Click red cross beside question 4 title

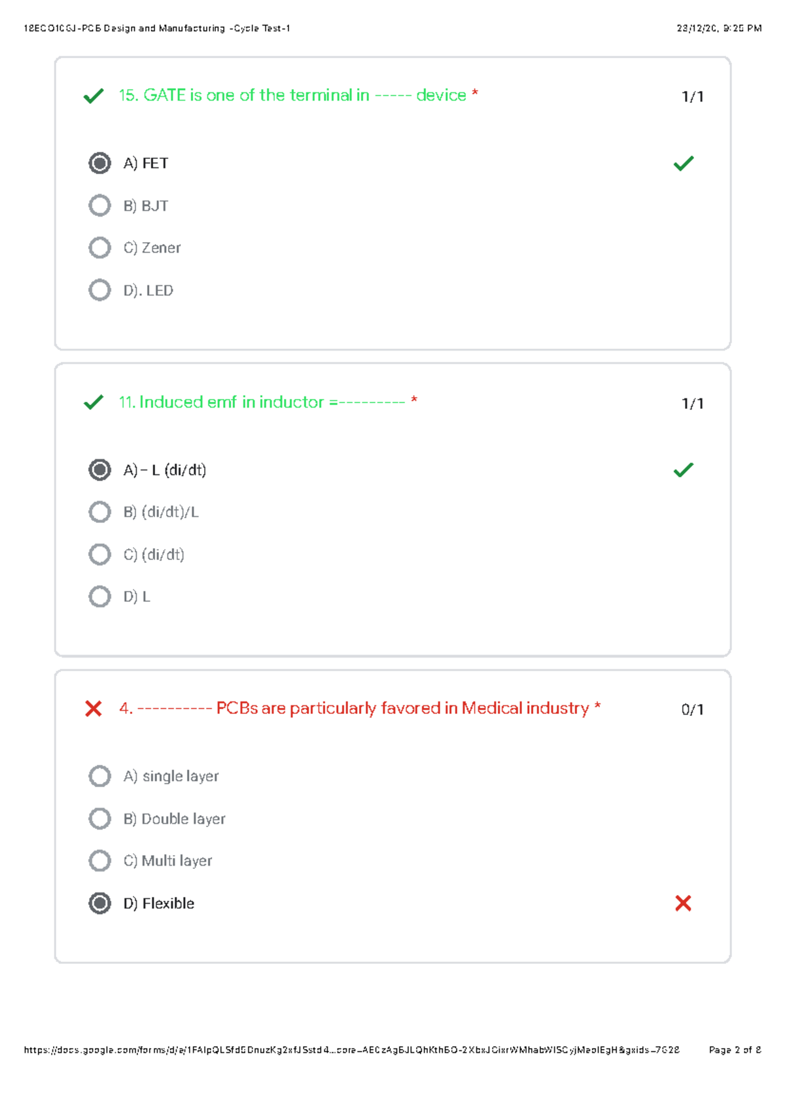pyautogui.click(x=94, y=709)
